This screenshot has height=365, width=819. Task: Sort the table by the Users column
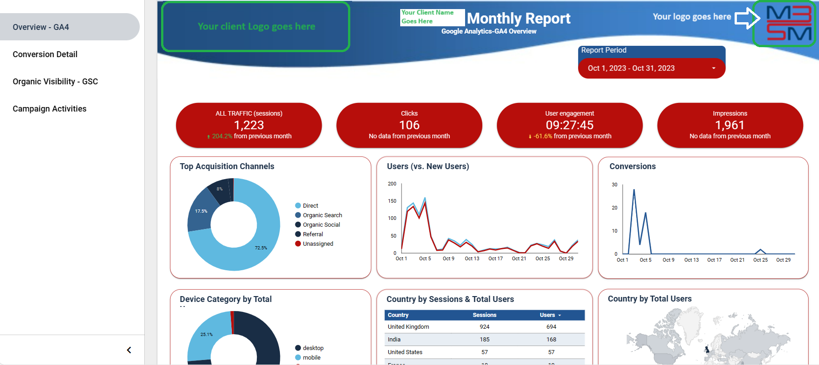point(547,315)
